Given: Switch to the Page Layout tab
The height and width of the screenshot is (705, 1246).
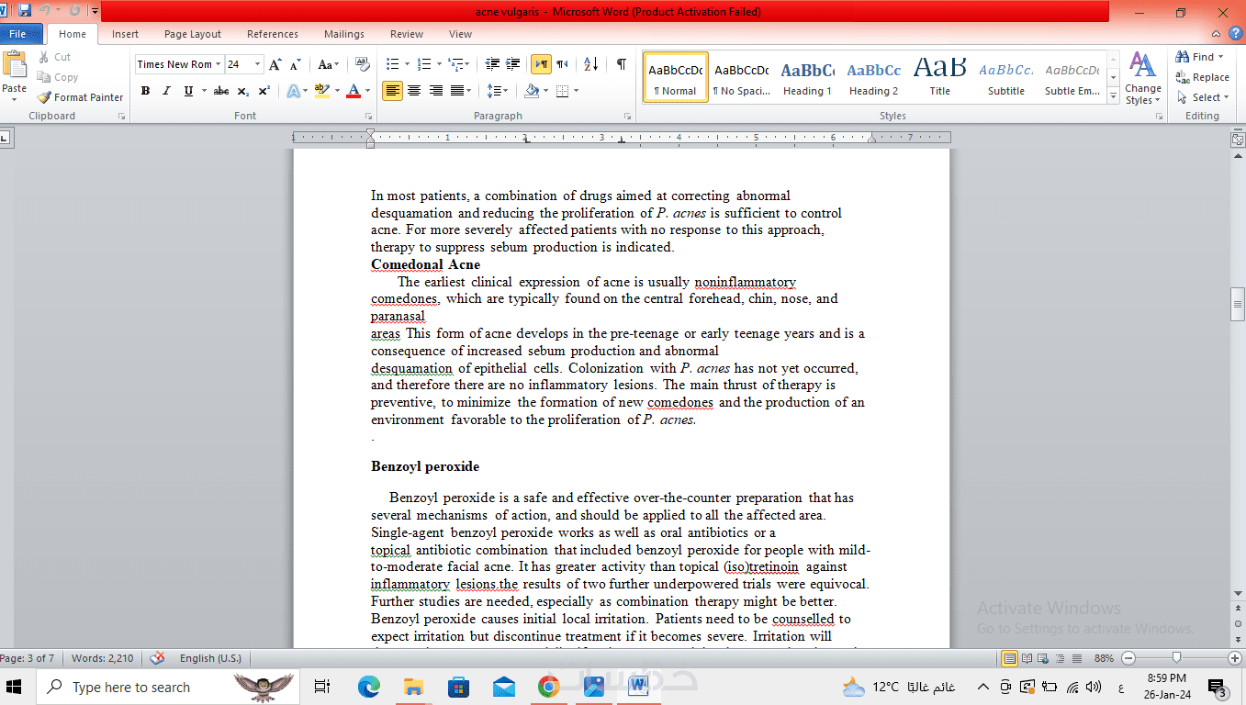Looking at the screenshot, I should [193, 34].
